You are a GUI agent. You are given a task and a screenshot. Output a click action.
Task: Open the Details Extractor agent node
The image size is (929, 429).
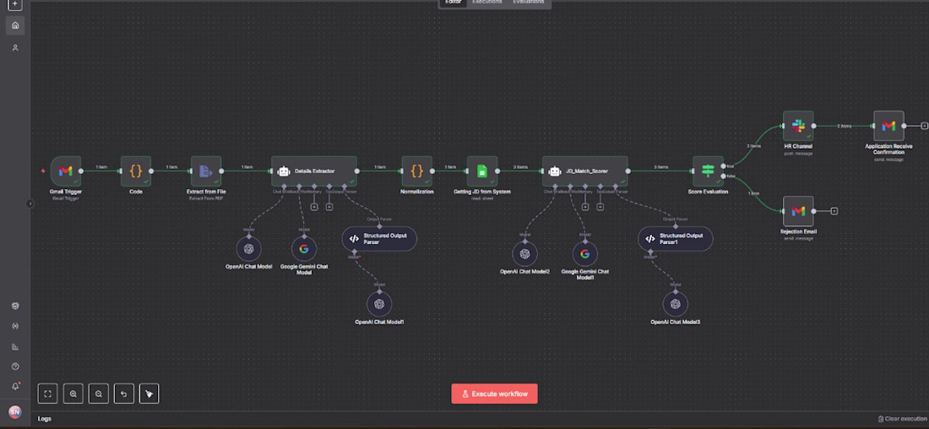(314, 171)
